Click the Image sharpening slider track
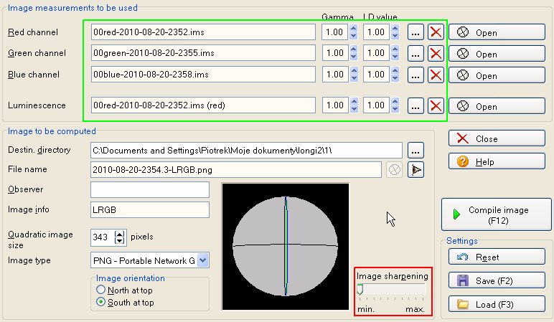This screenshot has height=322, width=554. (391, 289)
